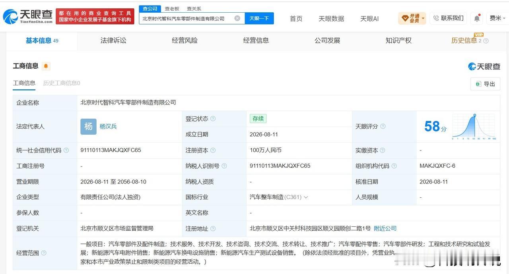509x274 pixels.
Task: Open 天眼数据 in top navigation
Action: [331, 19]
